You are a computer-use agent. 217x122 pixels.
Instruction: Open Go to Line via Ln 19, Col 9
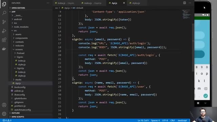pyautogui.click(x=143, y=121)
